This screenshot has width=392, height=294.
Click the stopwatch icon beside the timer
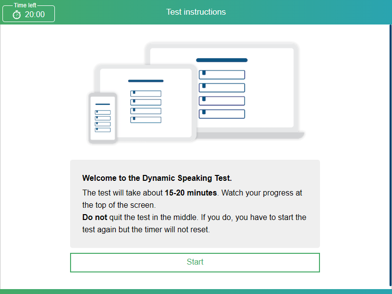(17, 15)
